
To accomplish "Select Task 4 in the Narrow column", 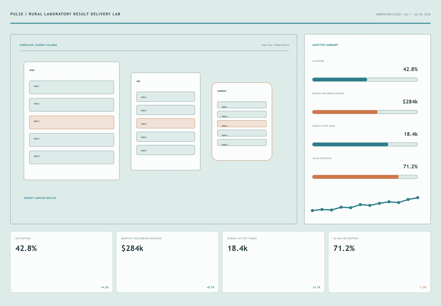I will point(242,133).
